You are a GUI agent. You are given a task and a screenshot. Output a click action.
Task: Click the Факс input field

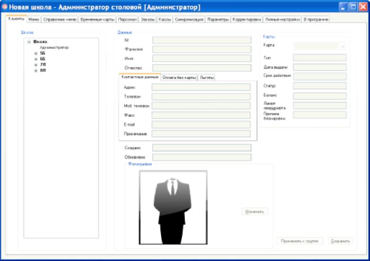(201, 115)
